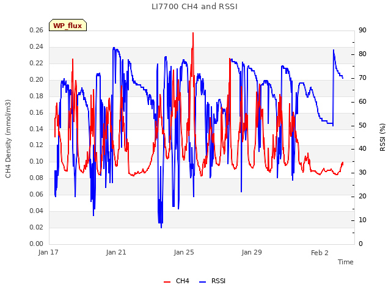Toggle the CH4 legend entry

[x=177, y=281]
